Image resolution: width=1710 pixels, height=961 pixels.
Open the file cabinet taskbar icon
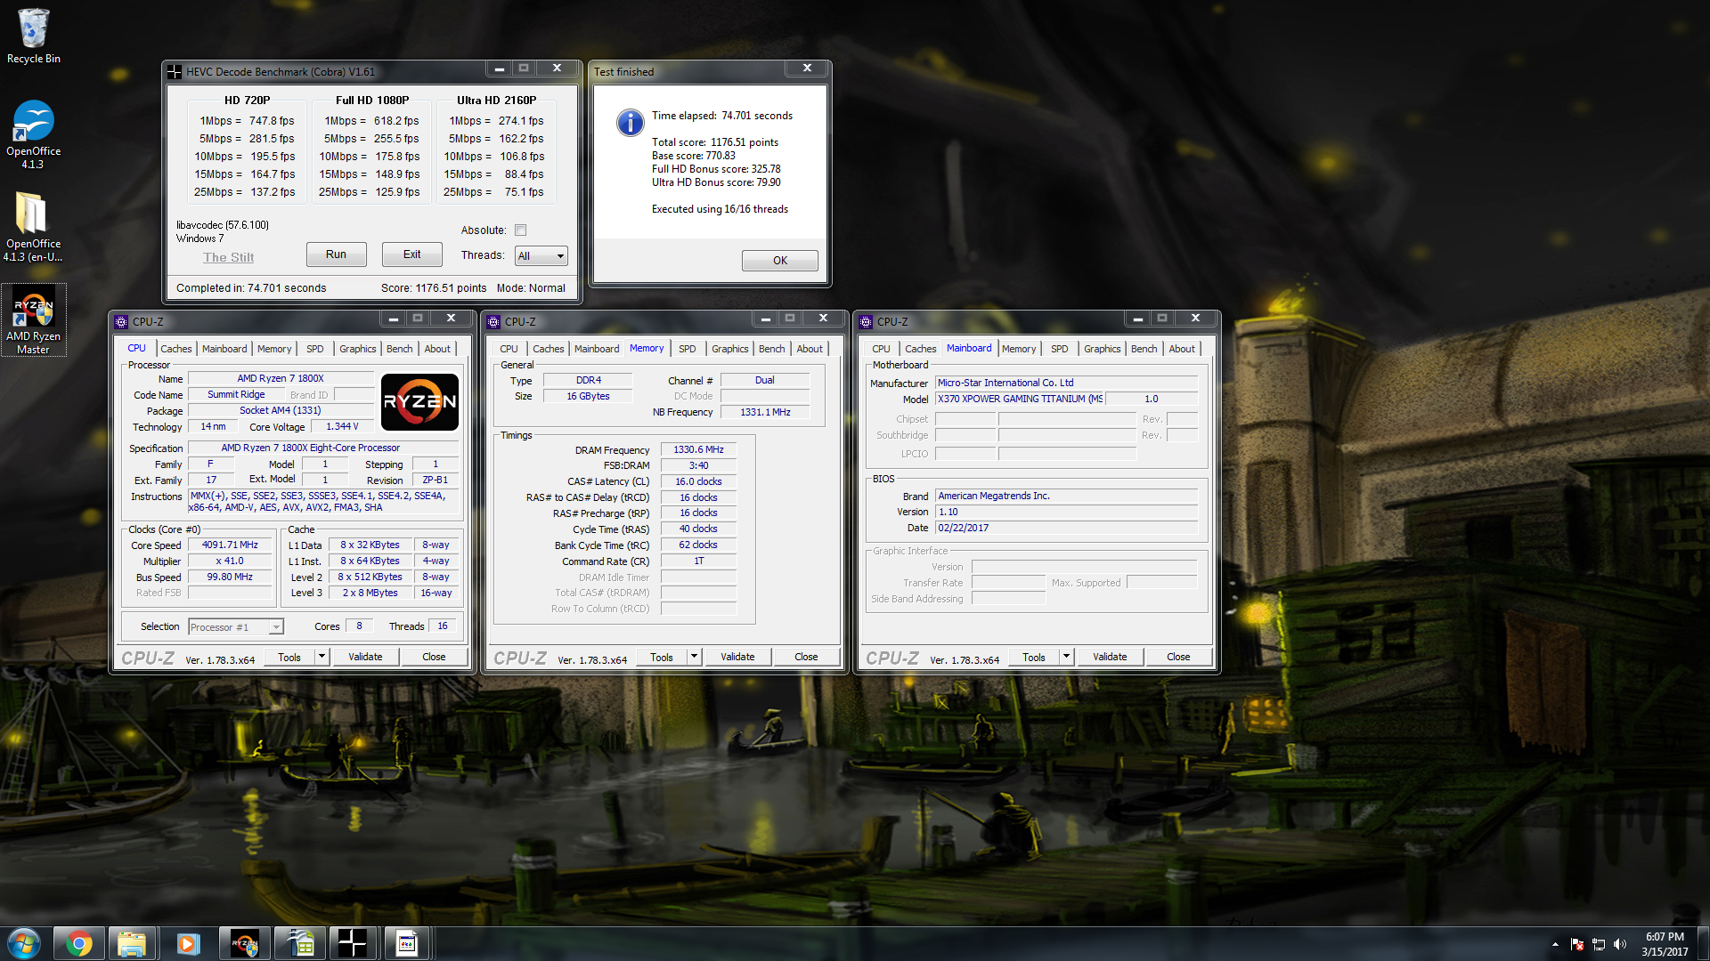tap(298, 943)
